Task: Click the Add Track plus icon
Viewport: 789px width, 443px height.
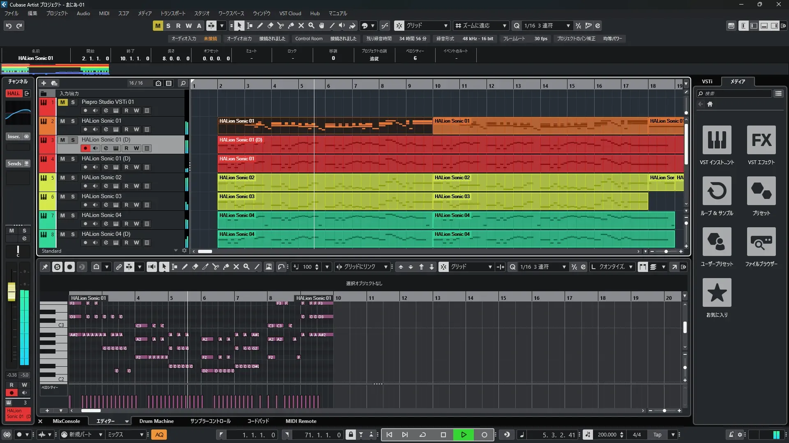Action: (44, 83)
